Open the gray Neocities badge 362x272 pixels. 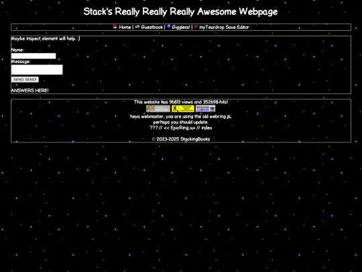[158, 109]
